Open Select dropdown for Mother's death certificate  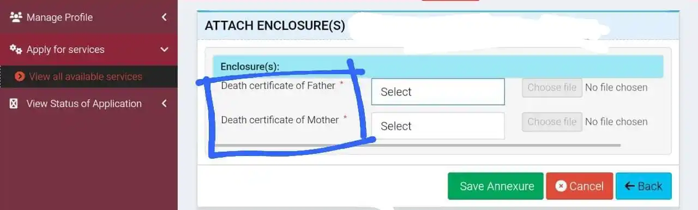tap(438, 126)
